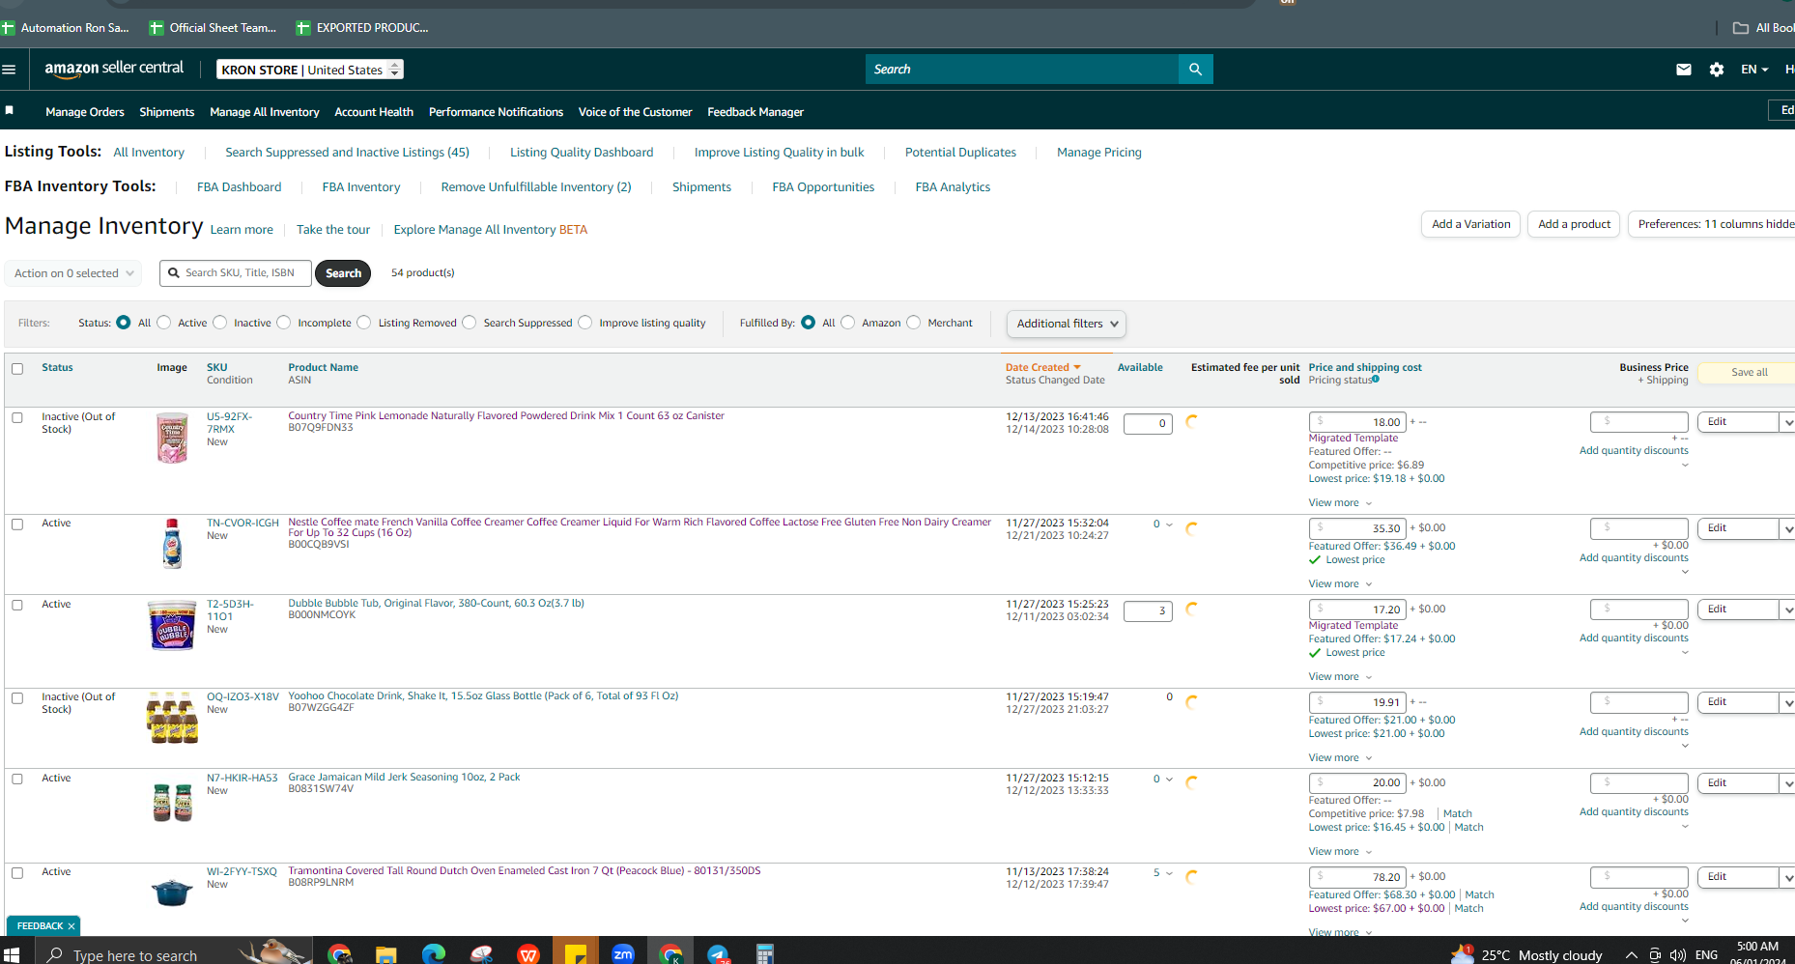Click Save all button
This screenshot has height=964, width=1795.
tap(1749, 373)
